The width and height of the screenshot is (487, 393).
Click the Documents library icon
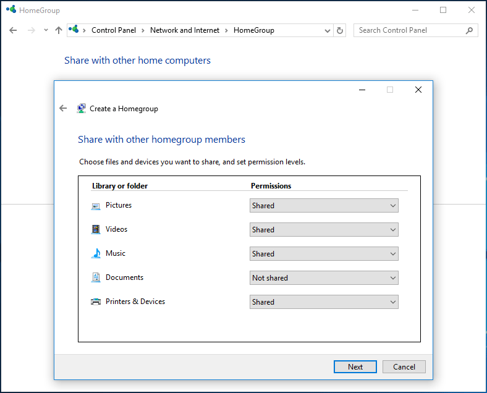pos(96,277)
